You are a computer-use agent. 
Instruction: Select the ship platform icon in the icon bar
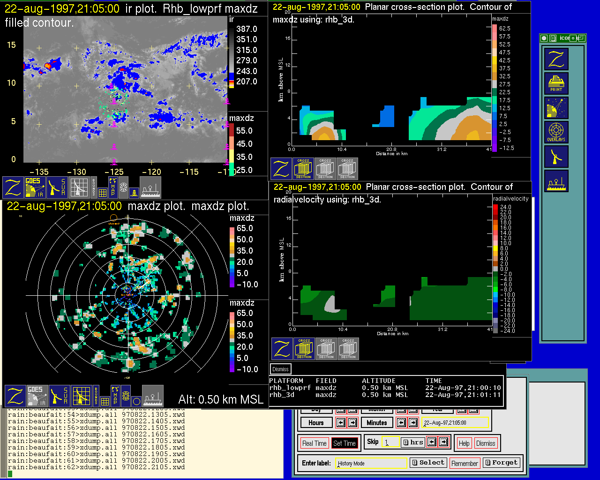(556, 181)
